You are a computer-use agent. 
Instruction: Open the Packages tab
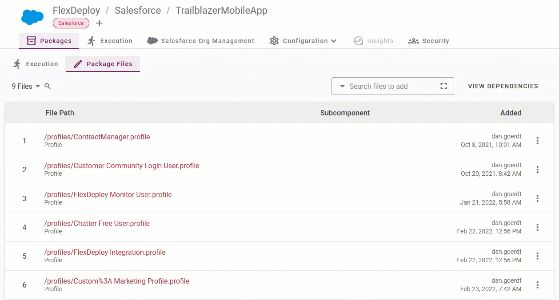(49, 41)
